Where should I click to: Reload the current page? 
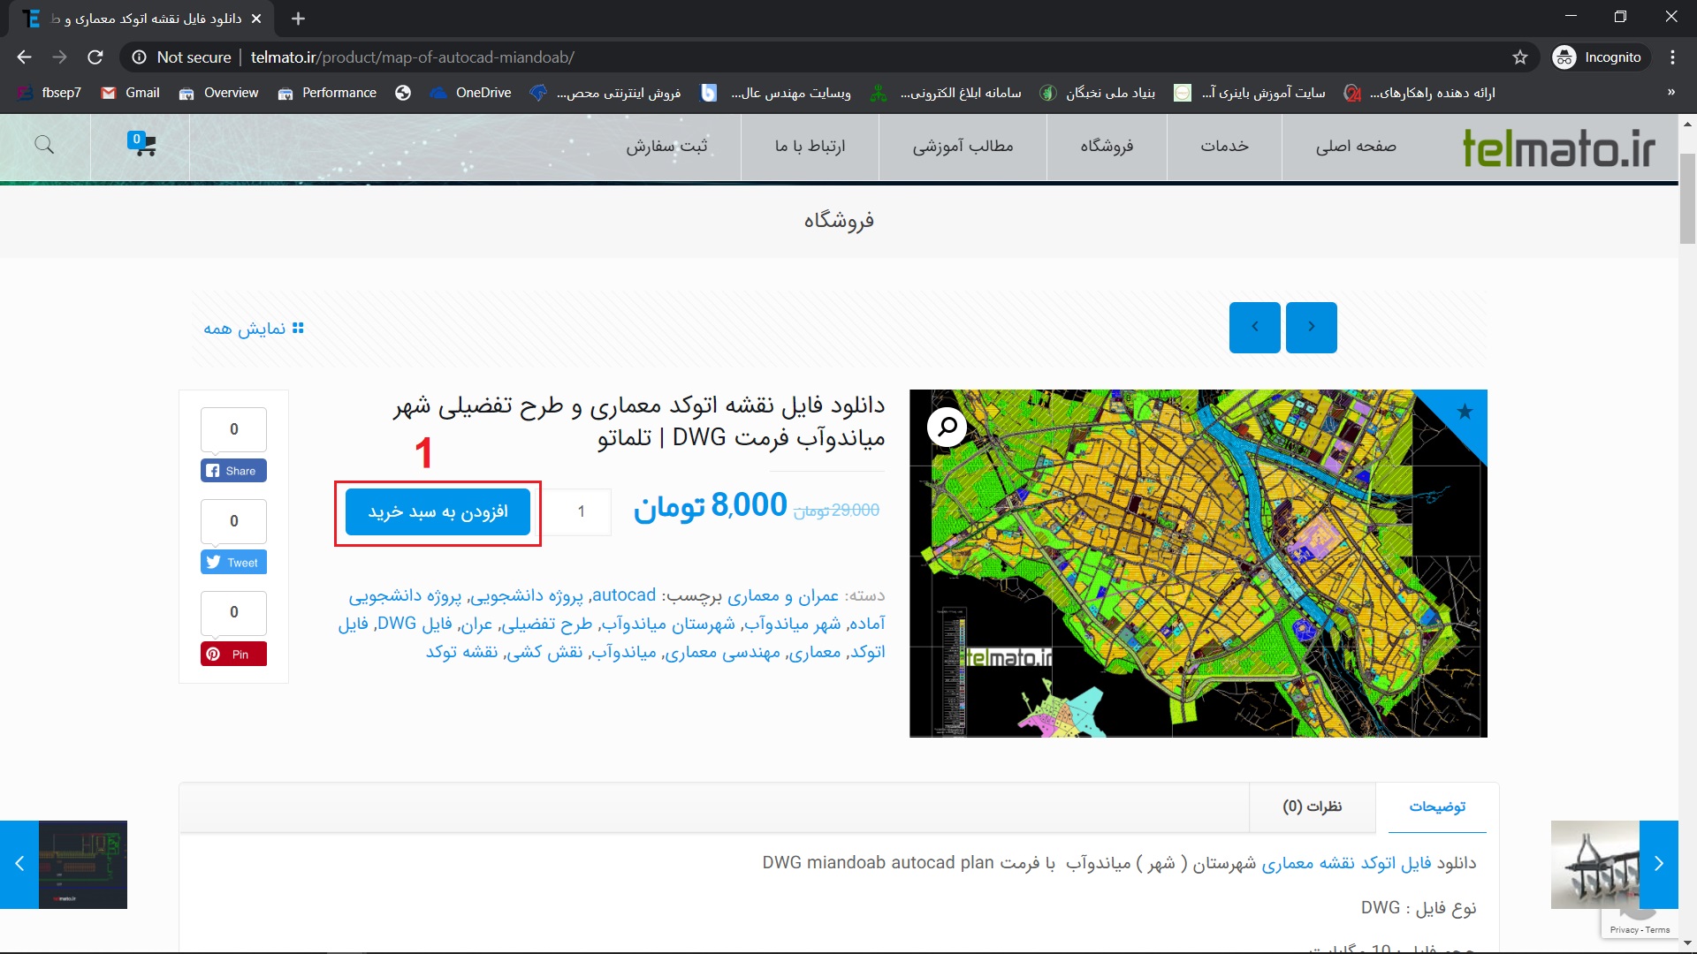95,57
